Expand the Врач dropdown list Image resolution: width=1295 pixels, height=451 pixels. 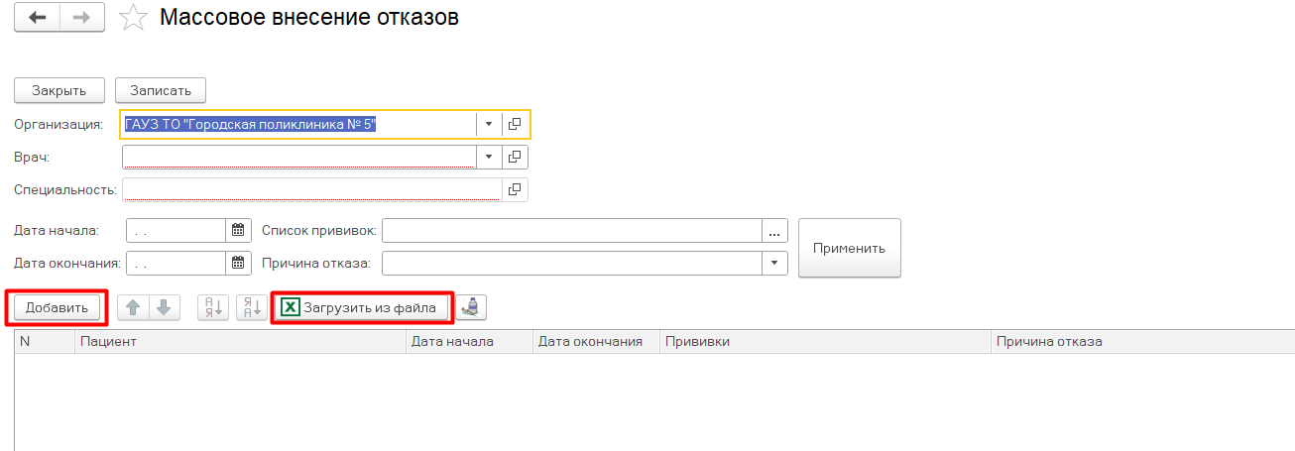pos(489,158)
